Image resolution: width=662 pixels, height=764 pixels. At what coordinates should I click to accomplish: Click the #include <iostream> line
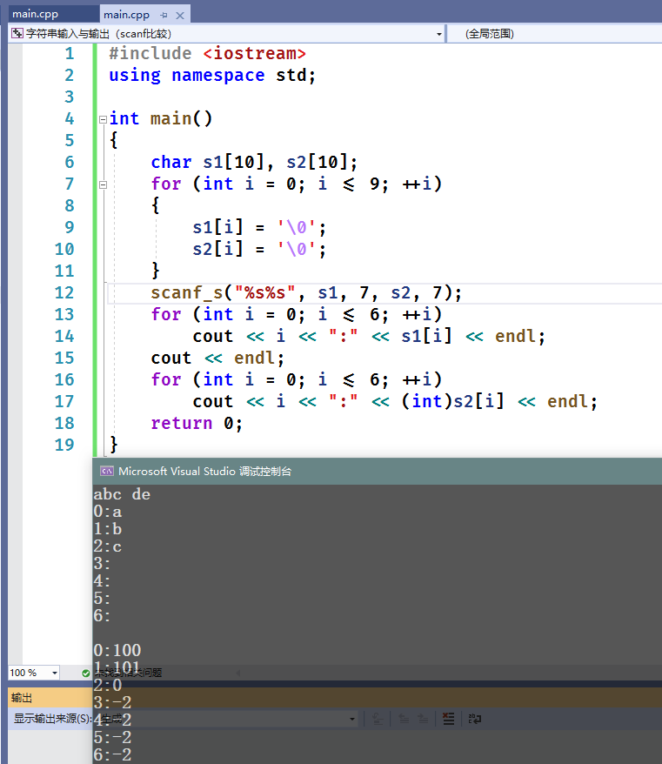point(207,53)
